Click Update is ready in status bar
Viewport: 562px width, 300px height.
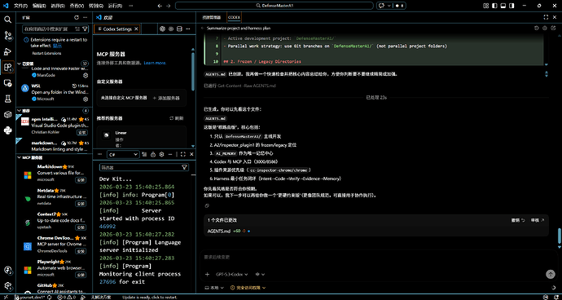pyautogui.click(x=150, y=297)
